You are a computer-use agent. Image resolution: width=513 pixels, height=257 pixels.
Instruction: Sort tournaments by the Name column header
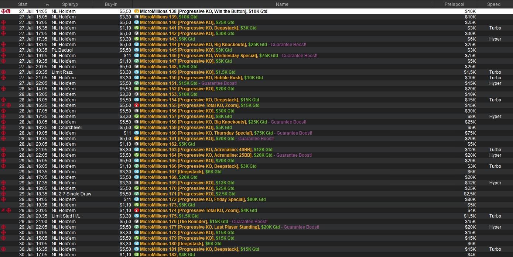[x=282, y=4]
